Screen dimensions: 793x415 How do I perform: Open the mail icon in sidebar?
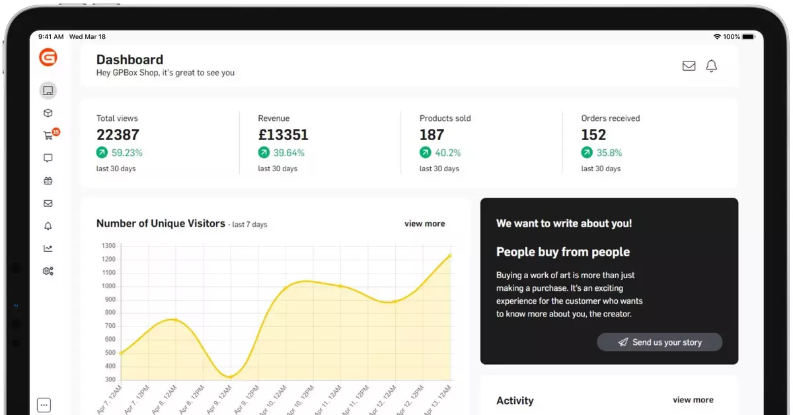(48, 204)
